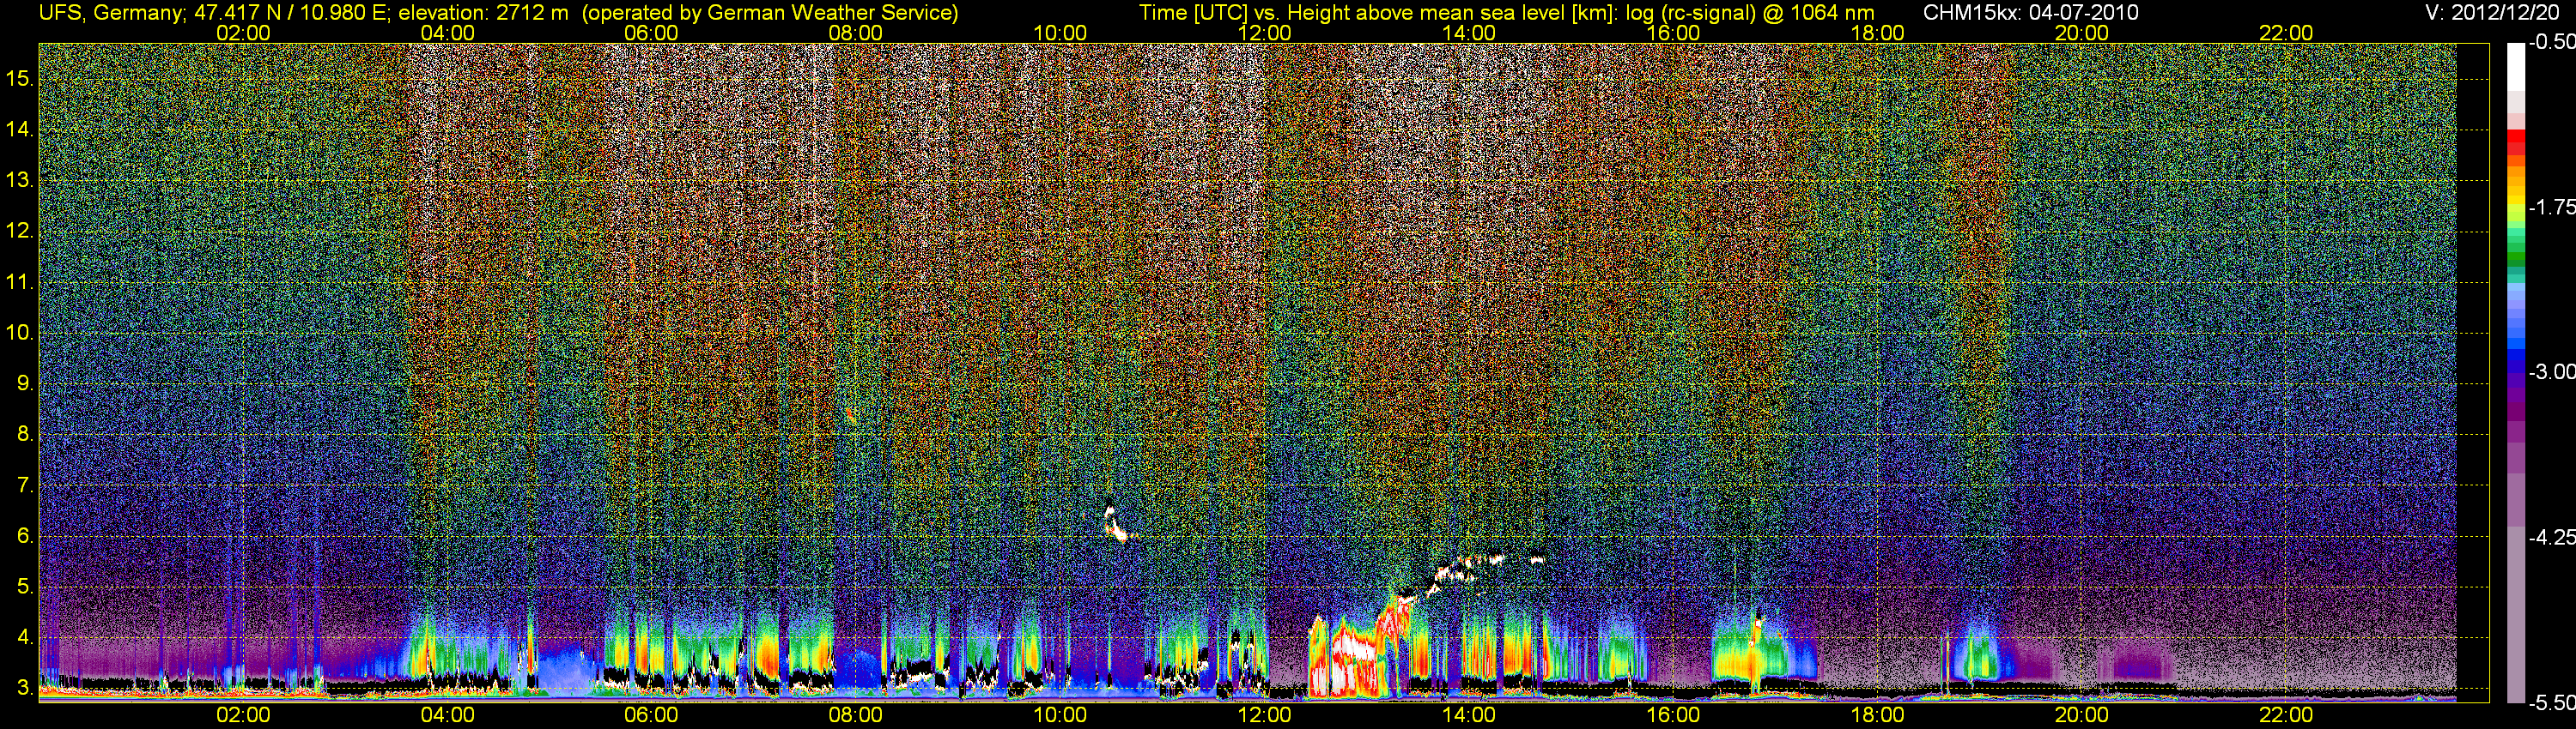Click the '14.' height axis label
Screen dimensions: 2576x729
[19, 129]
